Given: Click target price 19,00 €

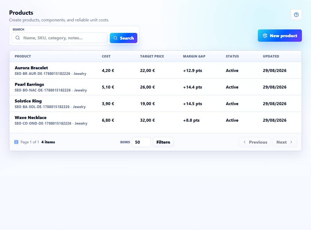Looking at the screenshot, I should pyautogui.click(x=147, y=104).
